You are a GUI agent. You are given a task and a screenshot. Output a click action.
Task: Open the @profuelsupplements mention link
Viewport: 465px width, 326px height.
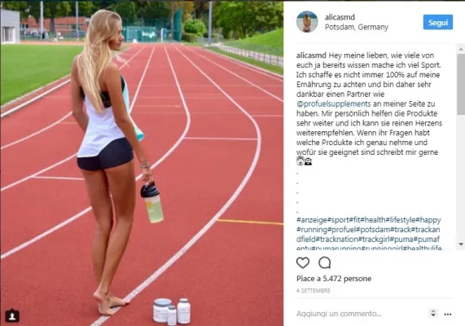coord(334,104)
